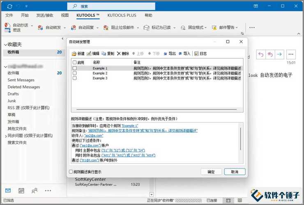Image resolution: width=304 pixels, height=205 pixels.
Task: Click the exception account "tt1@t.com" link
Action: coord(89,160)
